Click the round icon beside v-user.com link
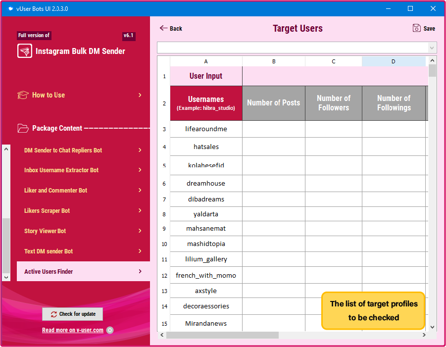Viewport: 446px width, 347px height. 110,330
